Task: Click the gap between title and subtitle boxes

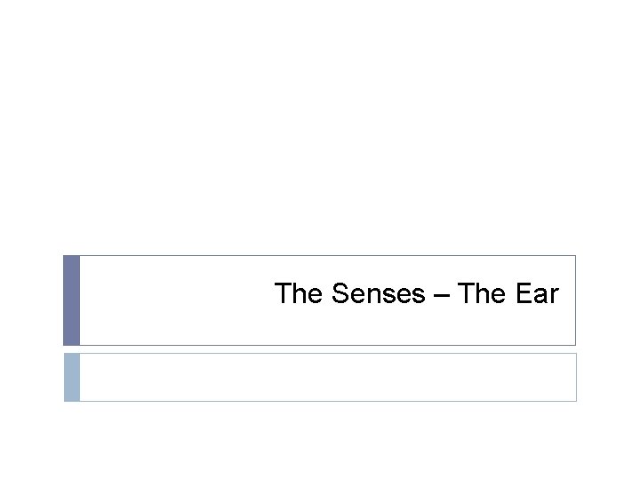Action: (x=320, y=349)
